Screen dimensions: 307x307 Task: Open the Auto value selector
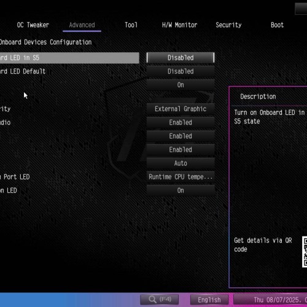181,163
